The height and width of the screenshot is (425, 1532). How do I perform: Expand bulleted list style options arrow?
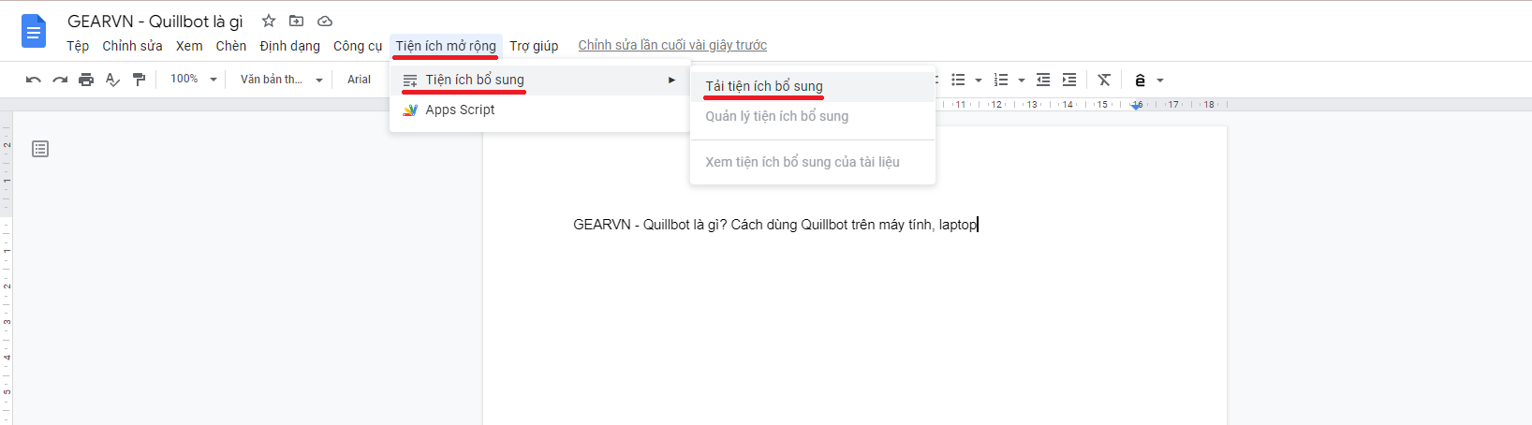pos(979,80)
